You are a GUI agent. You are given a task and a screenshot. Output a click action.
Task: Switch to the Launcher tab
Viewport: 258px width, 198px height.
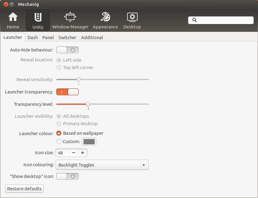coord(13,37)
